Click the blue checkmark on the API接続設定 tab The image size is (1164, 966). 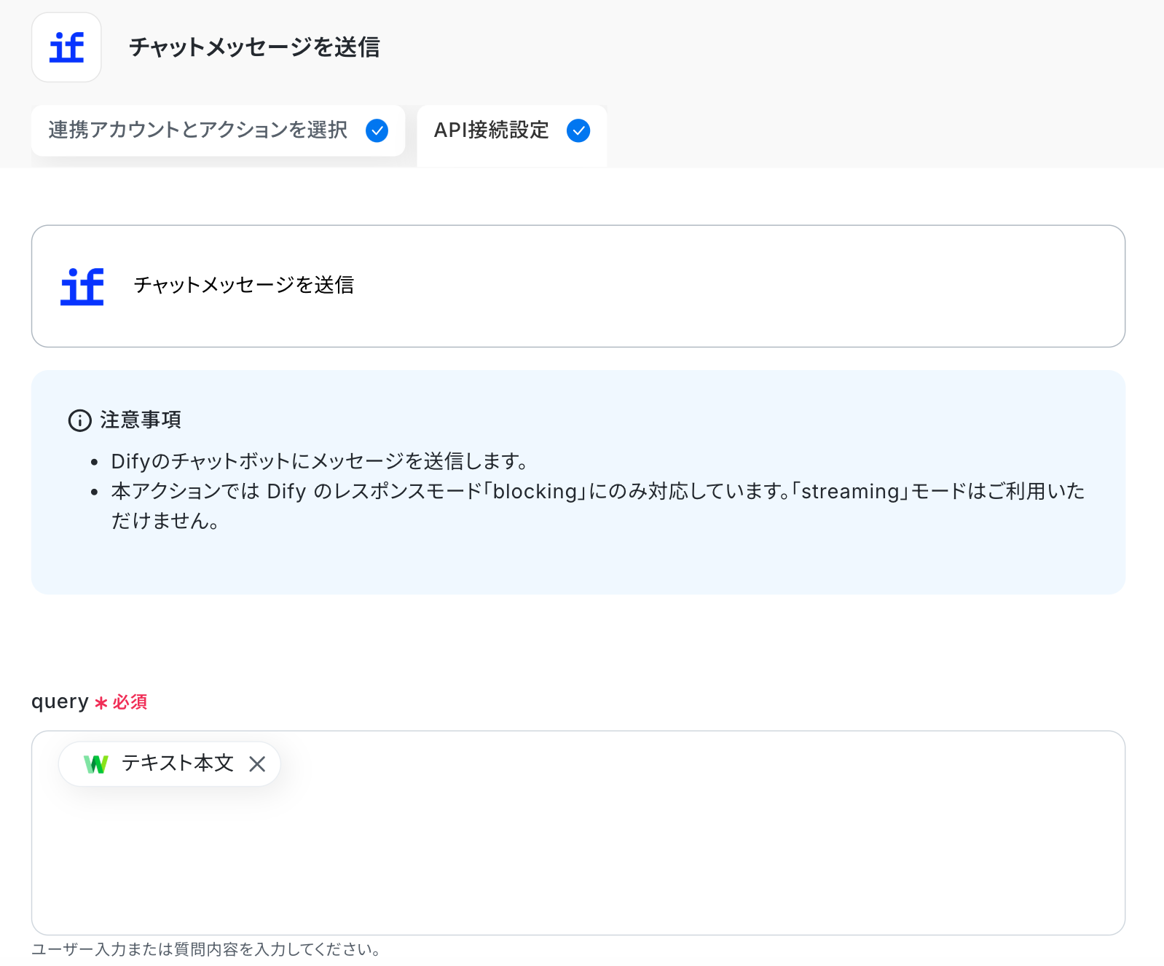[578, 130]
